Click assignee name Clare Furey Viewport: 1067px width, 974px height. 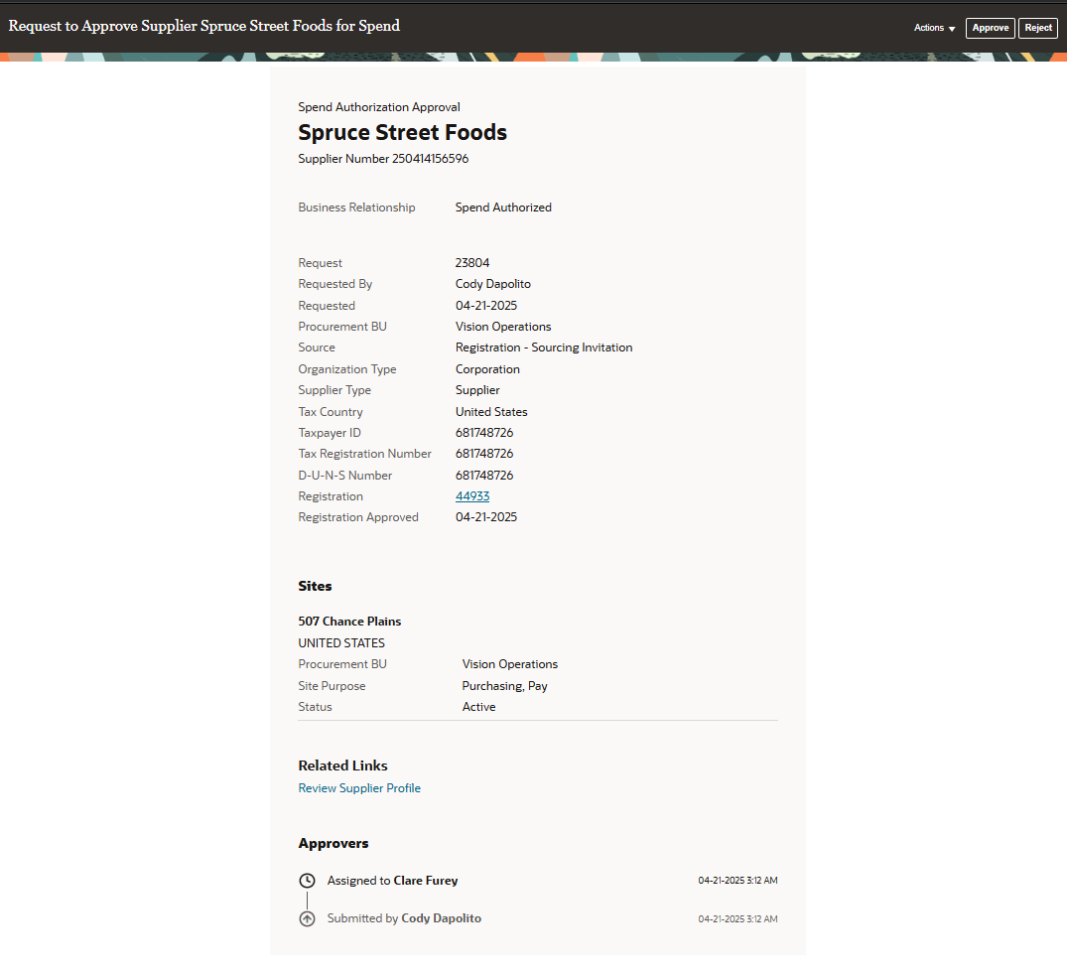426,880
